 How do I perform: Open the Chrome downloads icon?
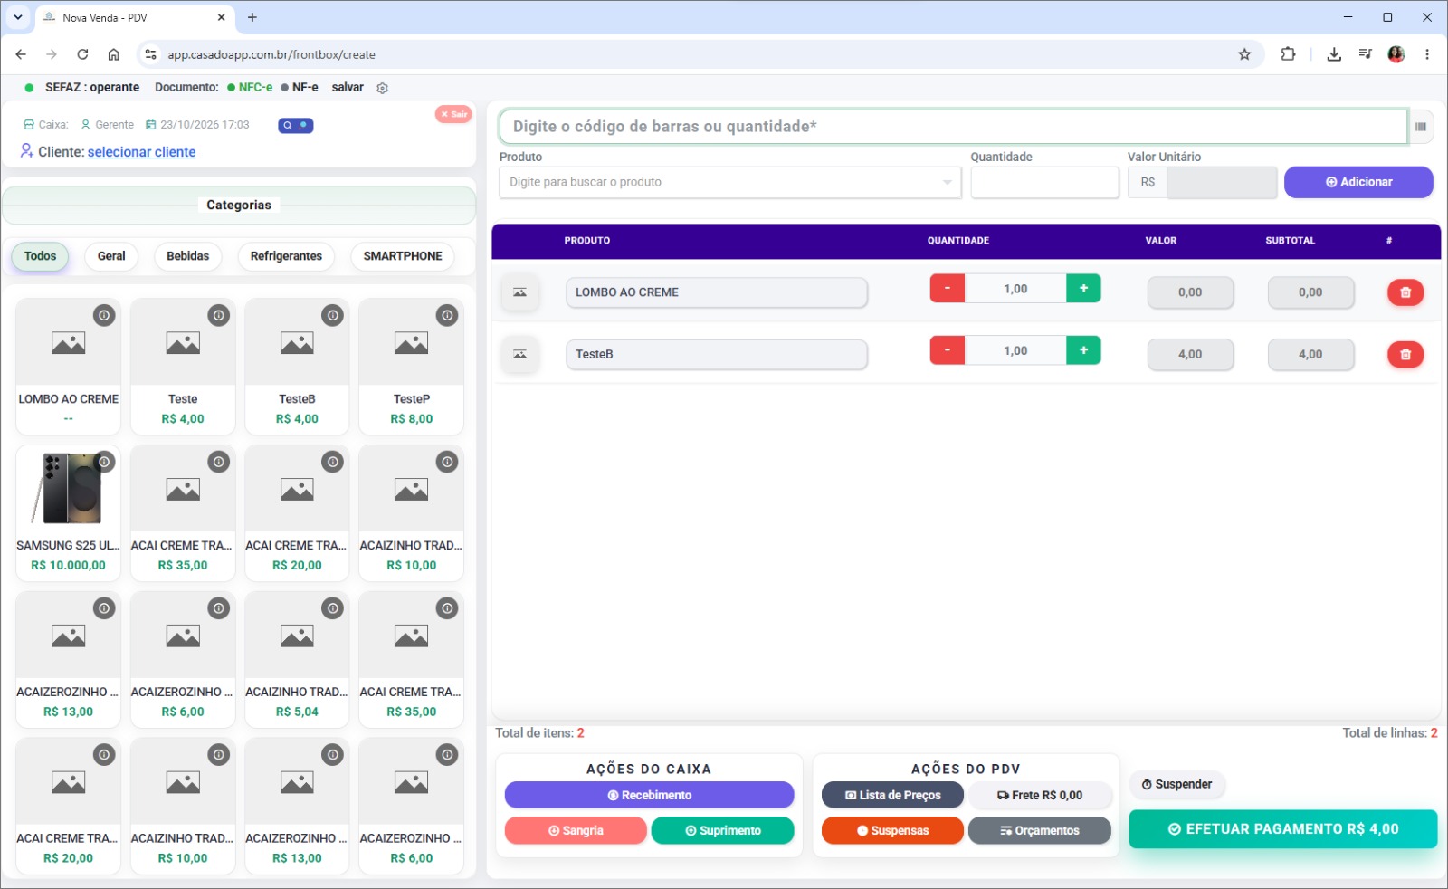coord(1334,54)
